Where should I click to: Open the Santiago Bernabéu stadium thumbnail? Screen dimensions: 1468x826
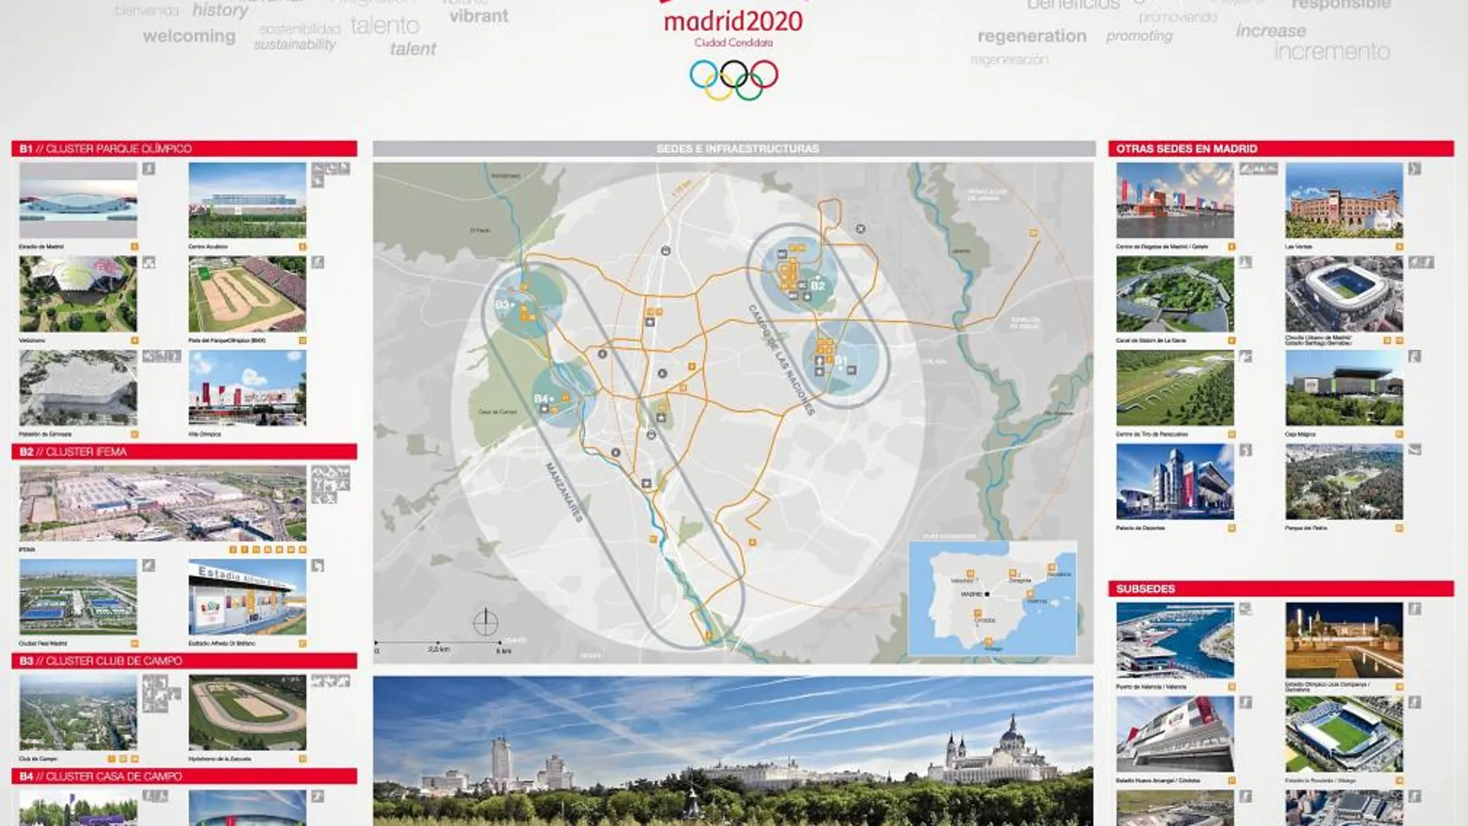click(1344, 294)
